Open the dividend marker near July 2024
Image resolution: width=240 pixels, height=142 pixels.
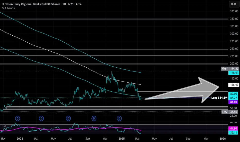click(x=68, y=118)
